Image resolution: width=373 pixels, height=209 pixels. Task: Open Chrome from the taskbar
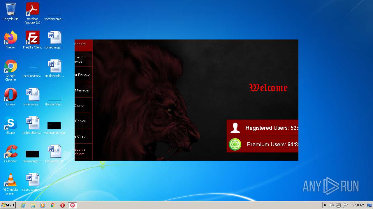tap(53, 205)
